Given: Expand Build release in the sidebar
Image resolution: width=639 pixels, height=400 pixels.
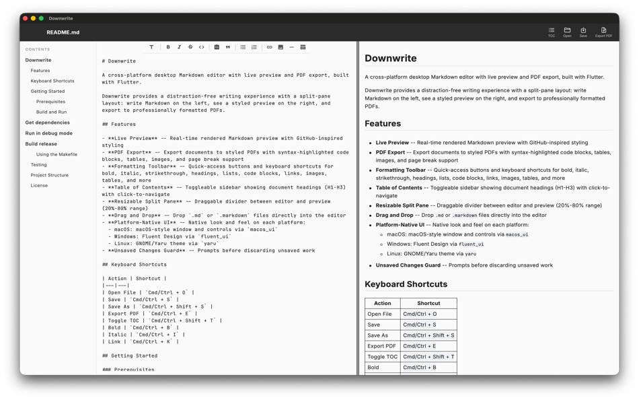Looking at the screenshot, I should click(x=40, y=143).
